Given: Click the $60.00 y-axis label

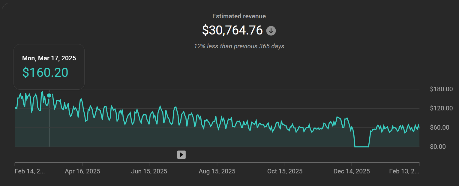Looking at the screenshot, I should tap(442, 127).
